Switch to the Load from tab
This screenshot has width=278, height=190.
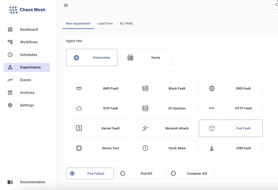pyautogui.click(x=105, y=23)
